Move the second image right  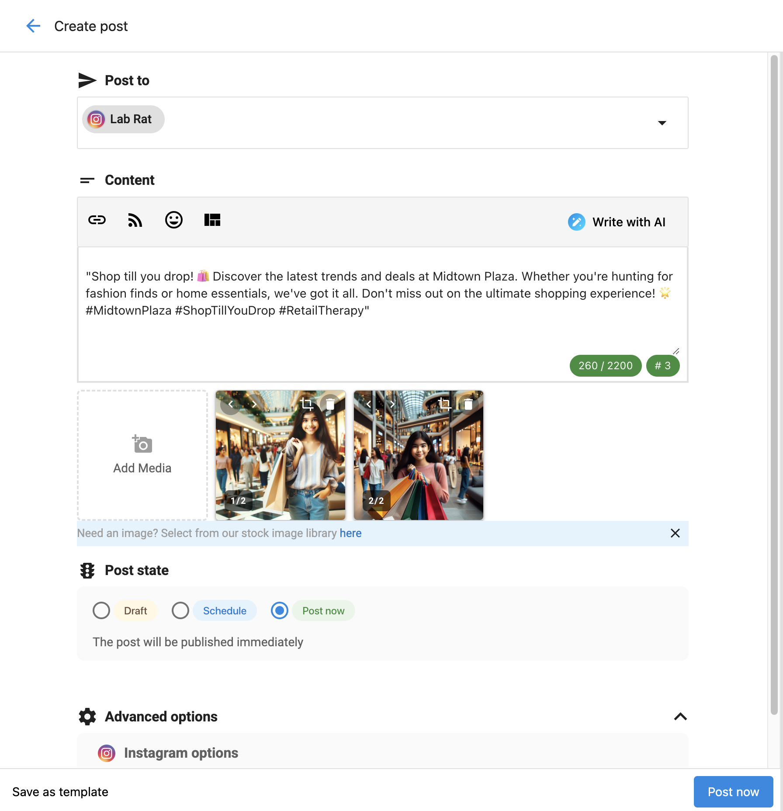(392, 404)
